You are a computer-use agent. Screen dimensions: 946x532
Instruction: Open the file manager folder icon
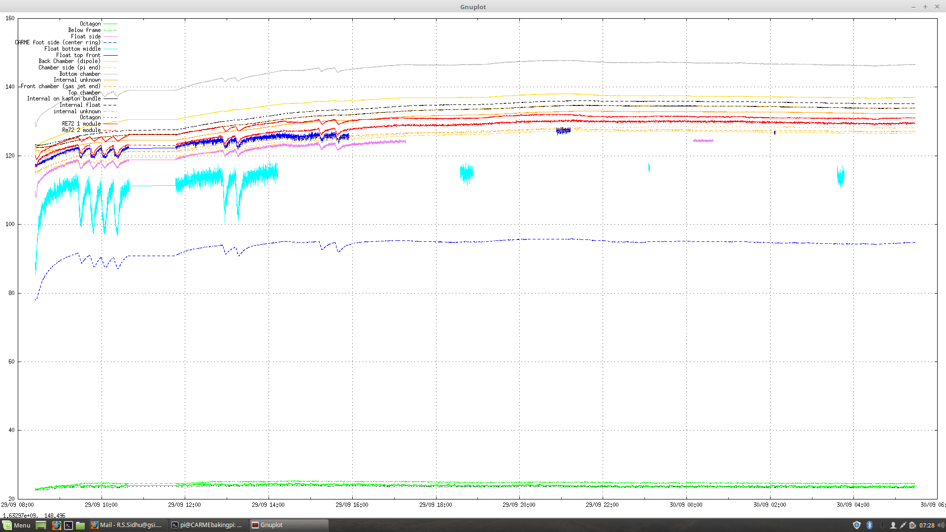pos(80,525)
